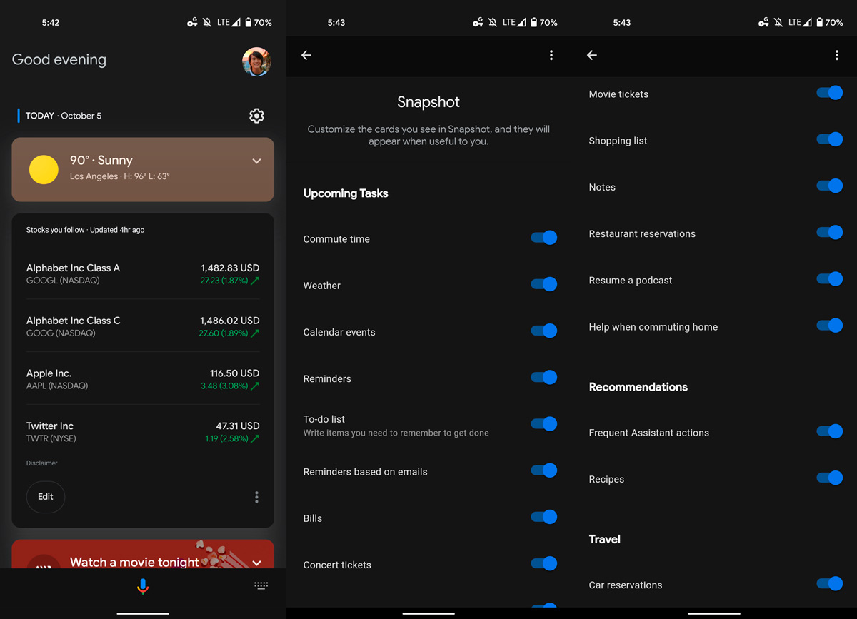857x619 pixels.
Task: Tap Stocks you follow updated text
Action: (86, 230)
